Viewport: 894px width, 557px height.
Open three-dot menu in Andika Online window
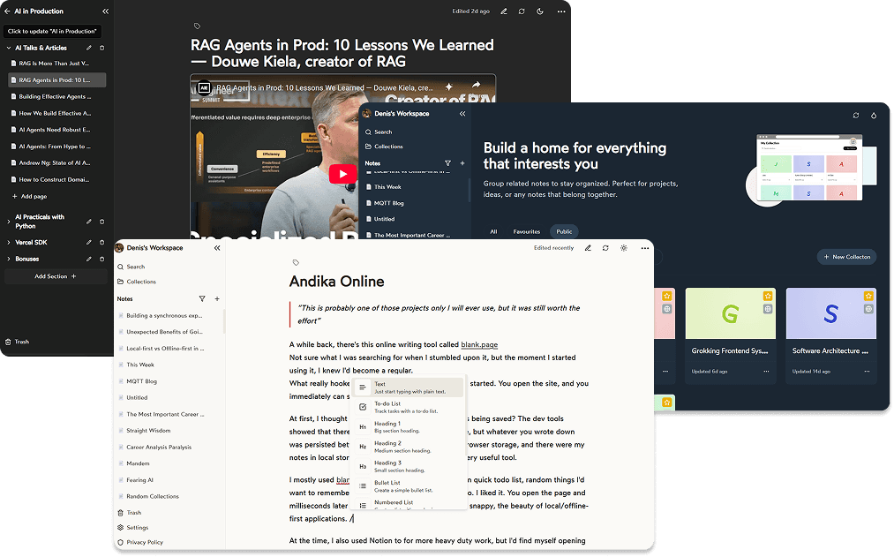click(x=645, y=249)
